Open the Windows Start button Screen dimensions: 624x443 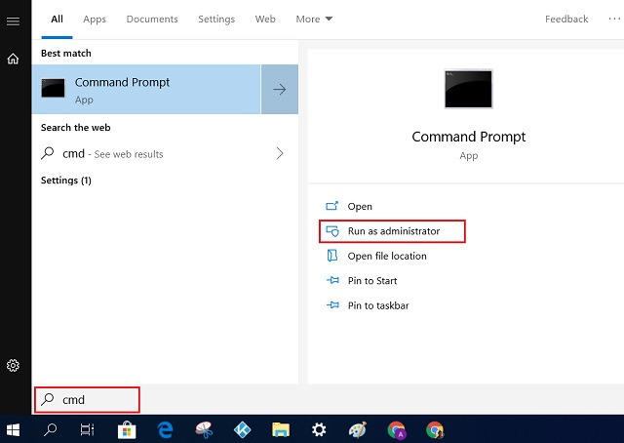[13, 430]
